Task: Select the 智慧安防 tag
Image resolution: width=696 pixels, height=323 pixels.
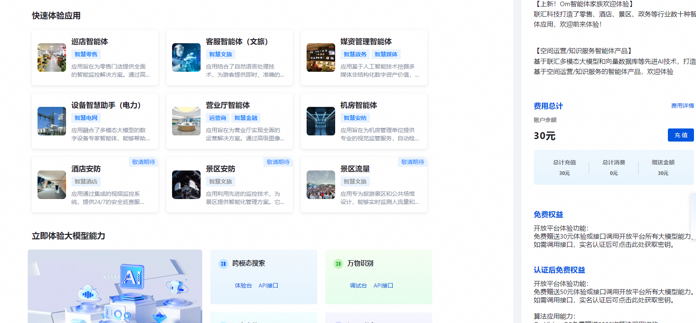Action: tap(355, 118)
